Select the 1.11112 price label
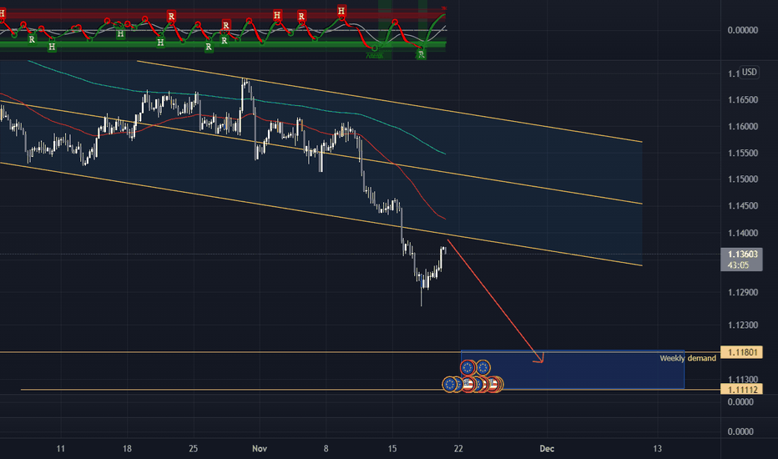The height and width of the screenshot is (459, 778). pos(741,390)
